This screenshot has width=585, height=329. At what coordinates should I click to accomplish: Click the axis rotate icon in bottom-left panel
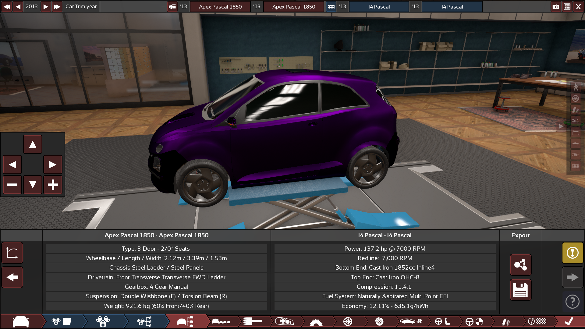coord(12,253)
